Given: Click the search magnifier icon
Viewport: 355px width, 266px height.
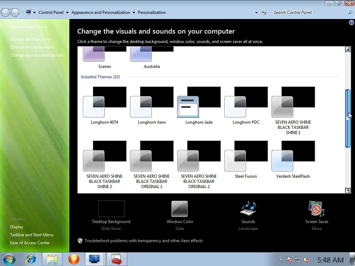Looking at the screenshot, I should click(x=350, y=13).
